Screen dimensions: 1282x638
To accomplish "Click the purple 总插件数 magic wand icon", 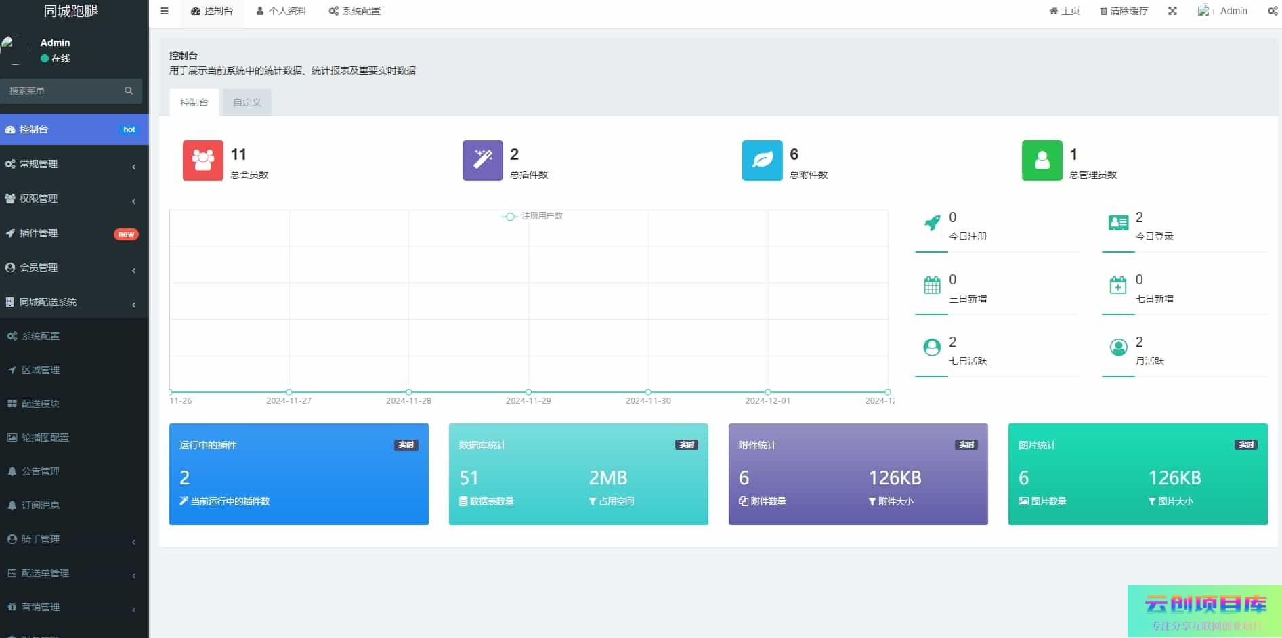I will [482, 161].
